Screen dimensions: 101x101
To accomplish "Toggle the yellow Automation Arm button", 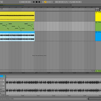I will click(45, 2).
